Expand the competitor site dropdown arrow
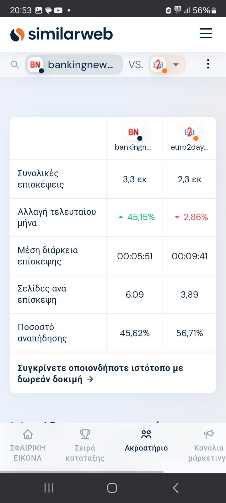Image resolution: width=226 pixels, height=503 pixels. click(176, 65)
